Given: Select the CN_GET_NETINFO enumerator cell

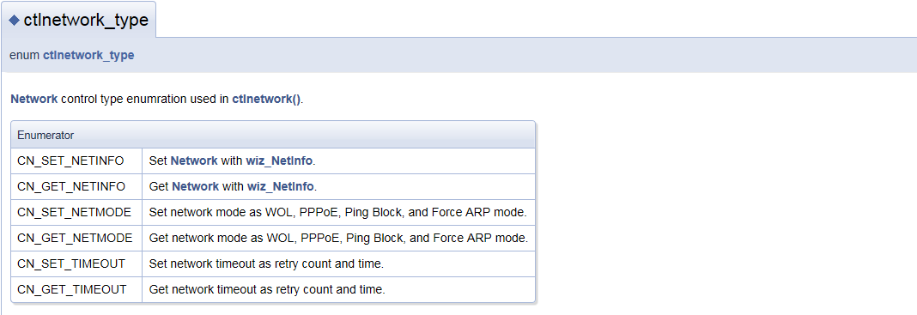Looking at the screenshot, I should point(76,186).
